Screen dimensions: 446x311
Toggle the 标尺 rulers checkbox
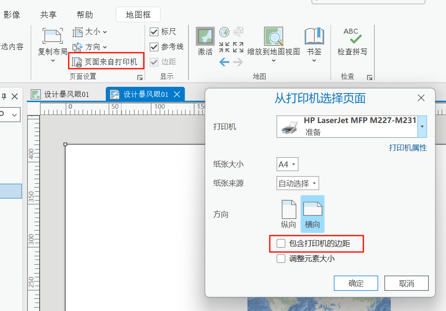(154, 32)
